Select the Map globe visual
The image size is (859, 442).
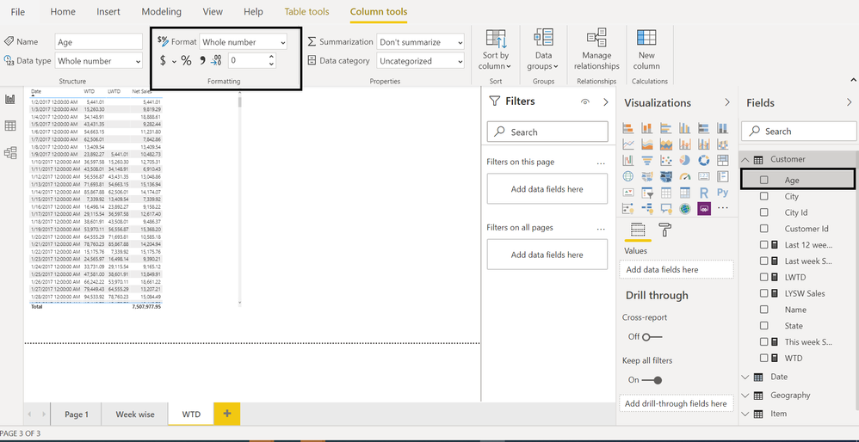(x=628, y=176)
